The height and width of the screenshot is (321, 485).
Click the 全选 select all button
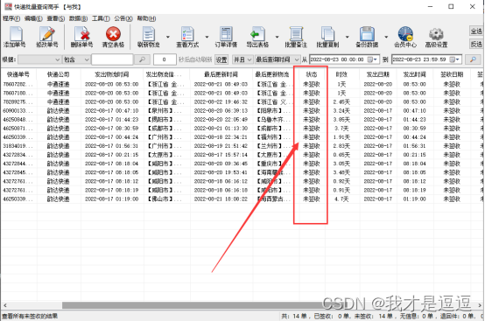coord(476,31)
